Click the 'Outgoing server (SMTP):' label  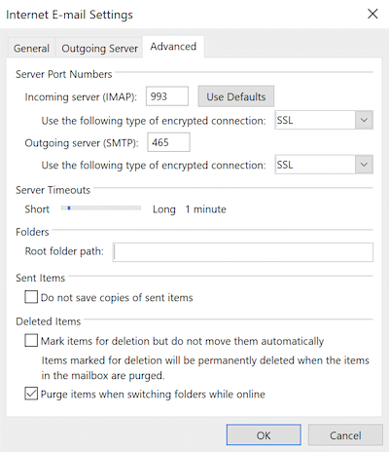pos(82,143)
